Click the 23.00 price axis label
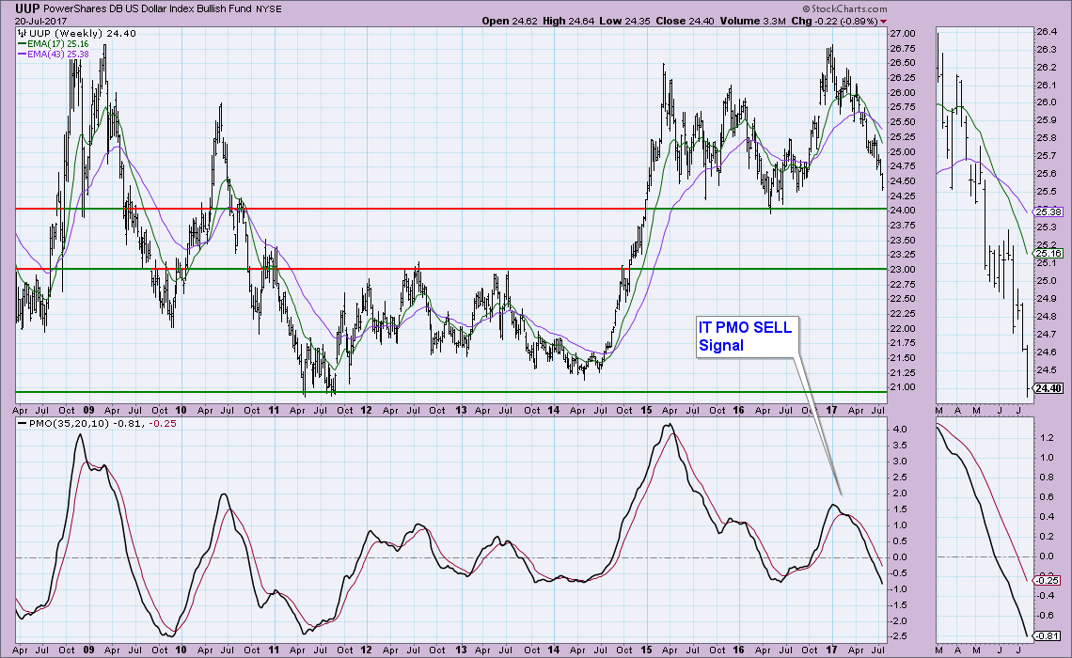Image resolution: width=1072 pixels, height=658 pixels. [903, 269]
